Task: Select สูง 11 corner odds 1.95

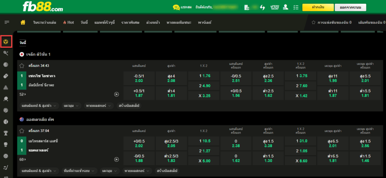Action: click(x=333, y=78)
